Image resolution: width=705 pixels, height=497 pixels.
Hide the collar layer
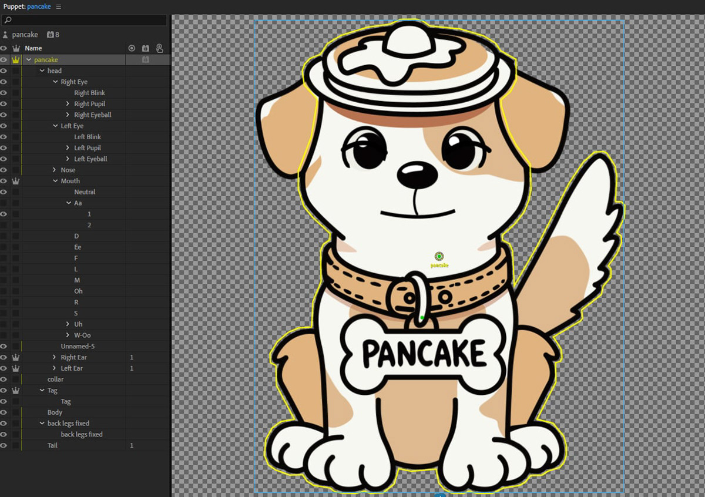pos(4,380)
